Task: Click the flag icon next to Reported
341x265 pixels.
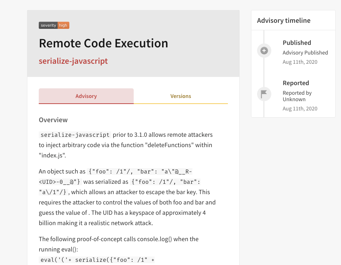Action: [x=264, y=94]
